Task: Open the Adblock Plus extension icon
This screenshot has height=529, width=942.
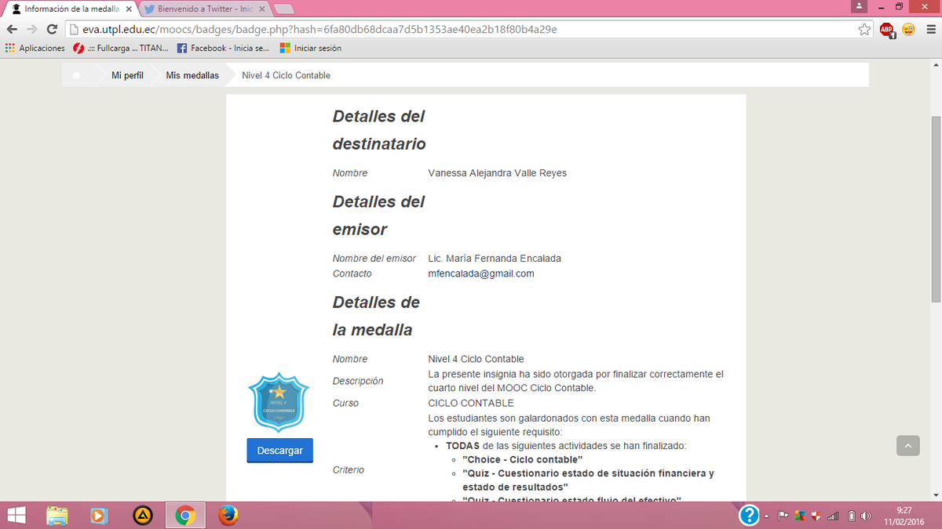Action: point(887,30)
